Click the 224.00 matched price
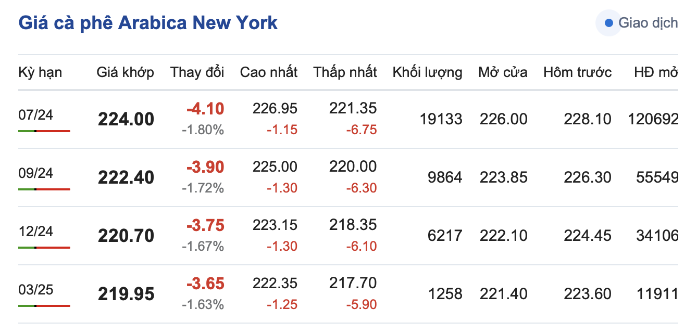The image size is (697, 334). tap(126, 120)
